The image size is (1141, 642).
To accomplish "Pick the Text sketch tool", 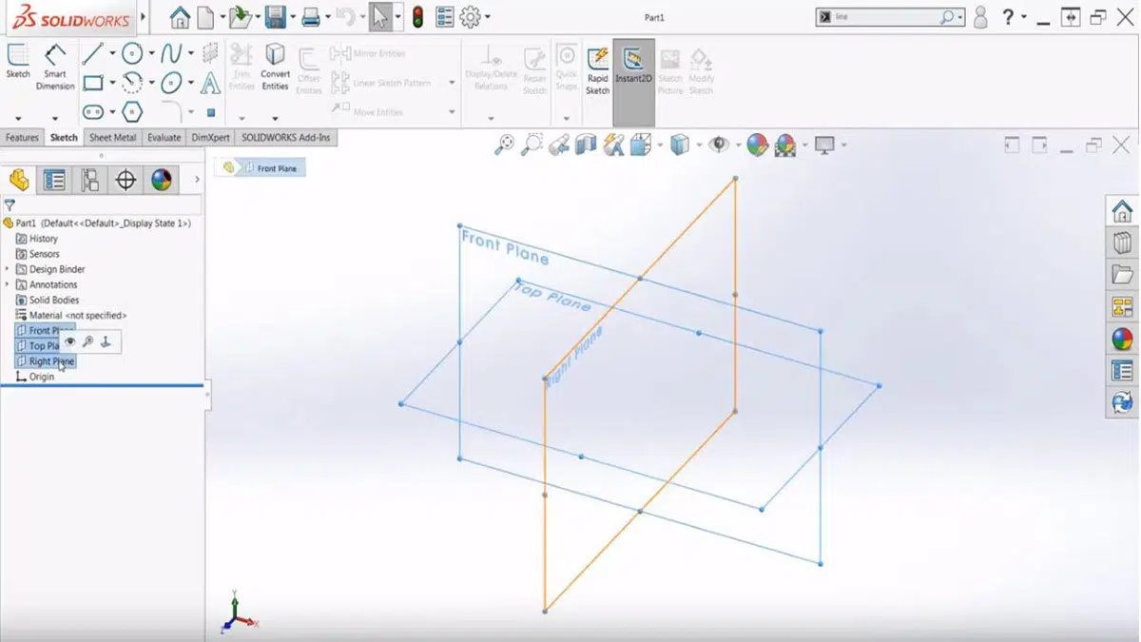I will pyautogui.click(x=208, y=84).
